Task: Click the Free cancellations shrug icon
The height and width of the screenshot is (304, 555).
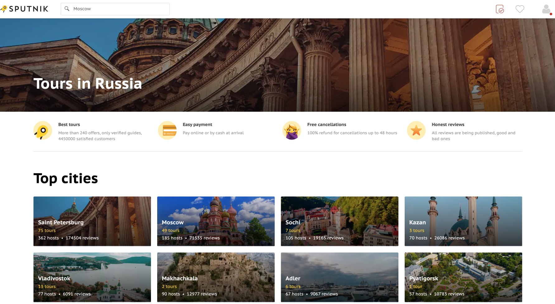Action: point(292,130)
